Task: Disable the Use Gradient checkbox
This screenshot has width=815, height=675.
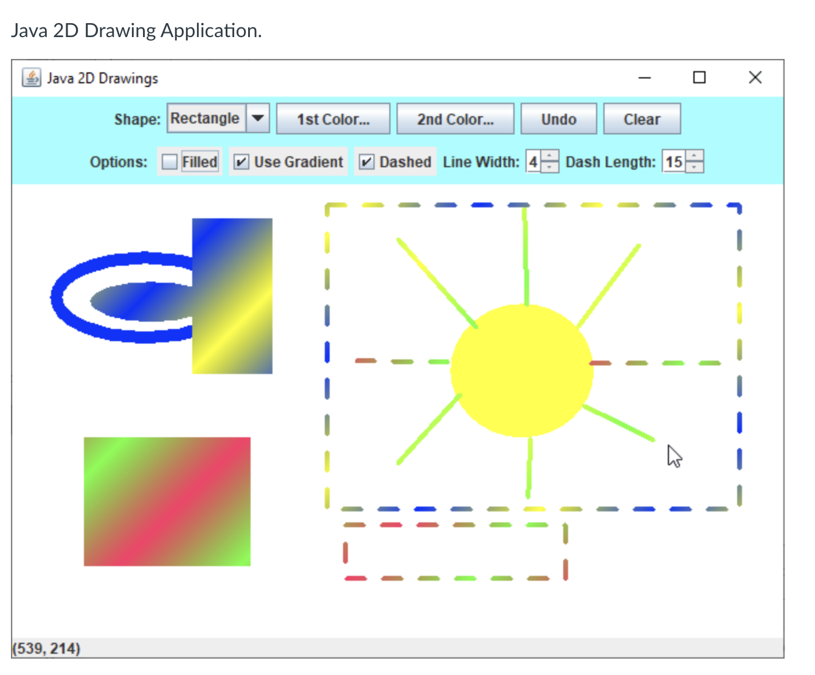Action: (241, 162)
